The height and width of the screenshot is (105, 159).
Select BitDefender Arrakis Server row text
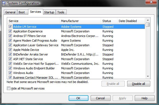(x=30, y=54)
